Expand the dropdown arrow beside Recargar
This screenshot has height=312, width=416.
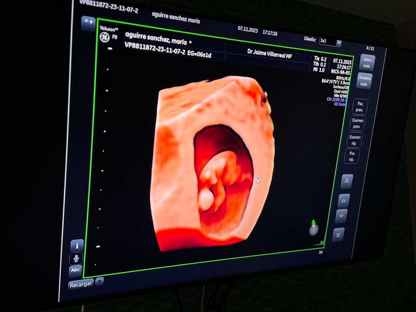(x=99, y=281)
